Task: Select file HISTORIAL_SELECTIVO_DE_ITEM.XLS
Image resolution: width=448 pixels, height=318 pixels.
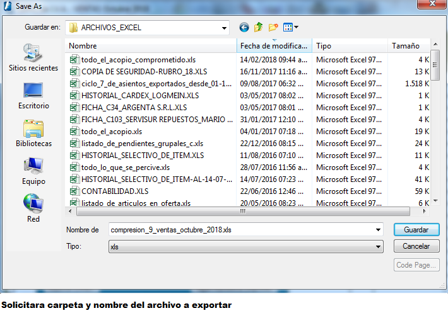Action: click(143, 156)
